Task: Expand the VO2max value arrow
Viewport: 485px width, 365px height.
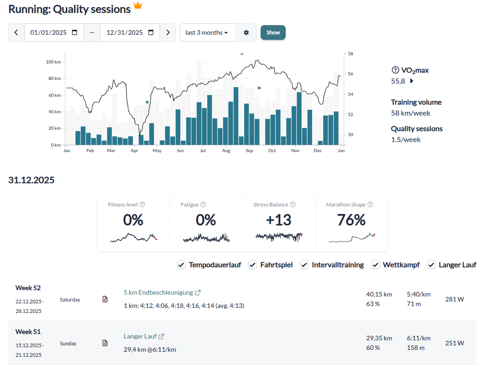Action: (x=411, y=81)
